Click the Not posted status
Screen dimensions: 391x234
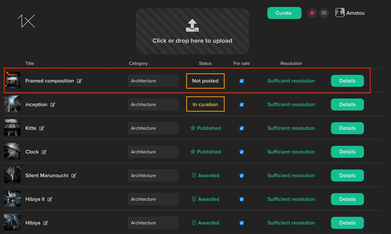point(205,81)
